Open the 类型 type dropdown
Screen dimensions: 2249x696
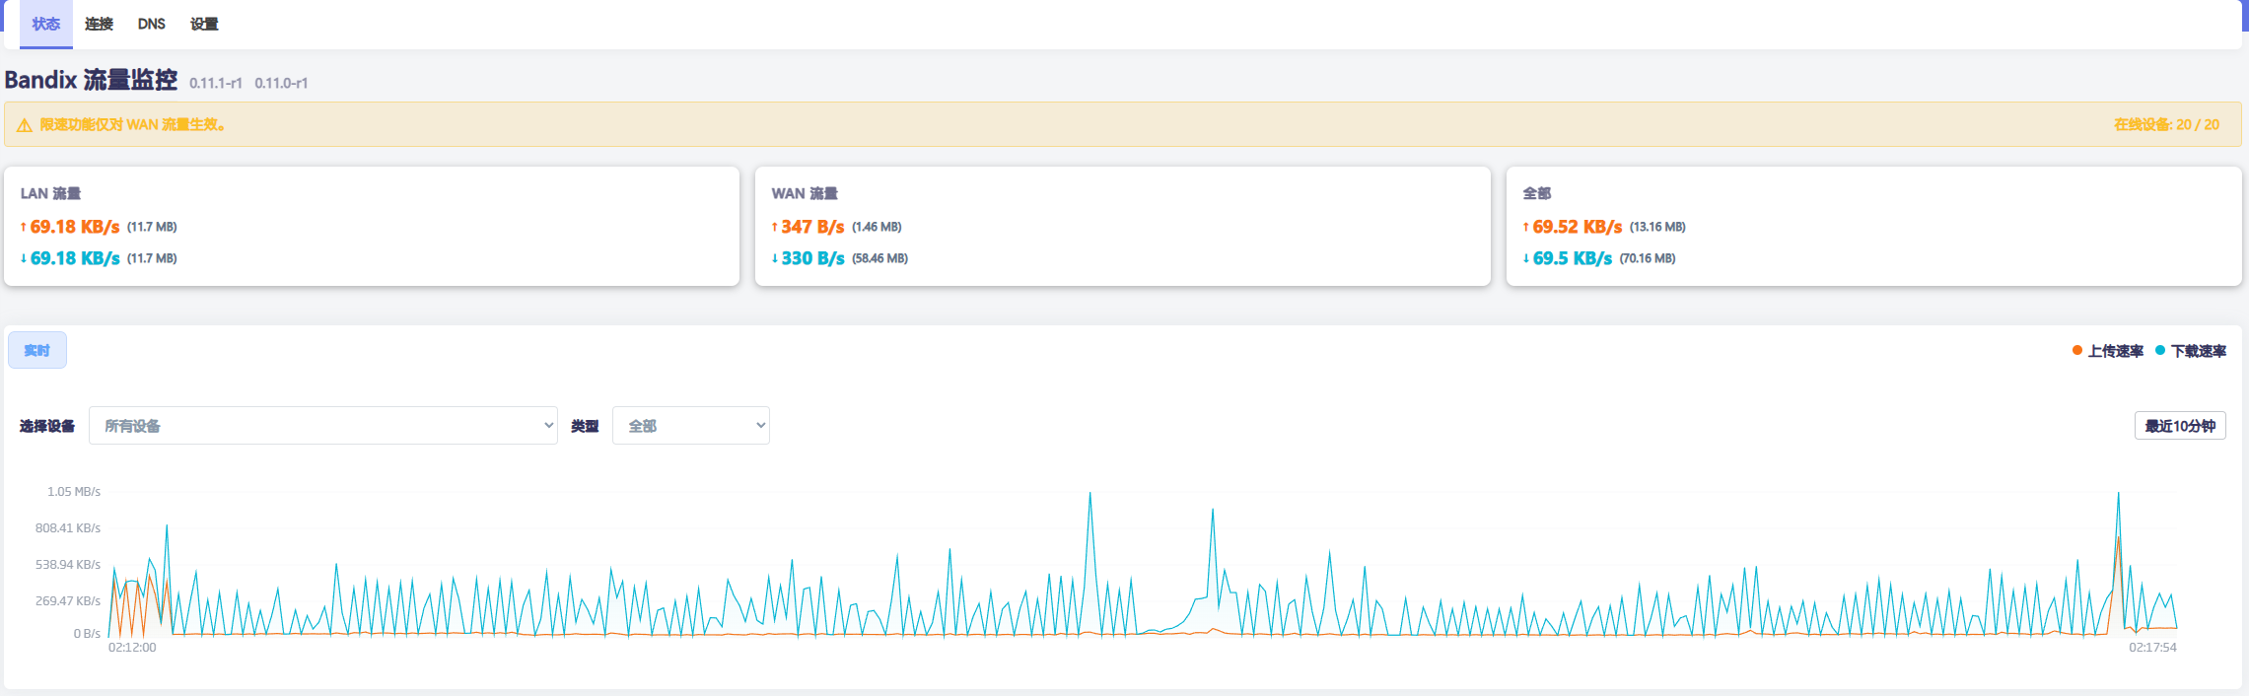pyautogui.click(x=690, y=426)
